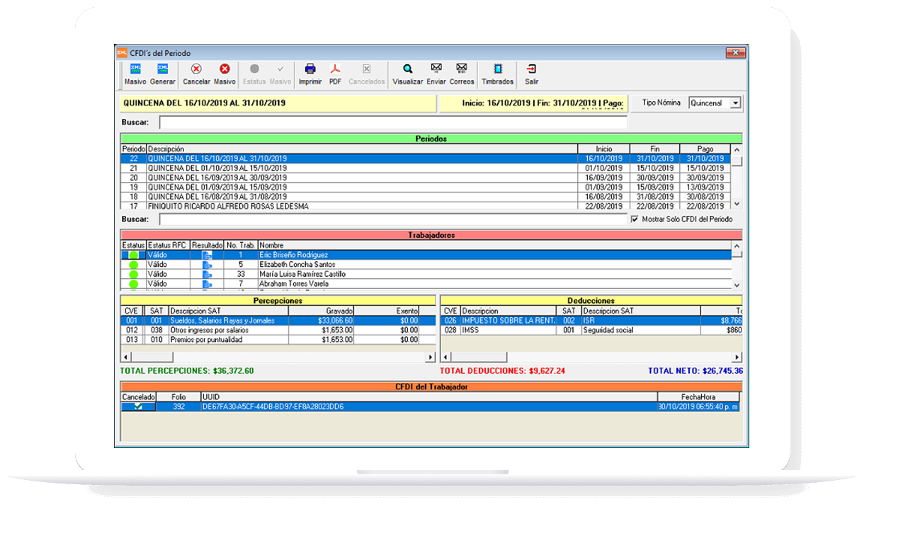Click the XML Masivo icon beside Generar
Viewport: 903px width, 543px height.
point(135,69)
